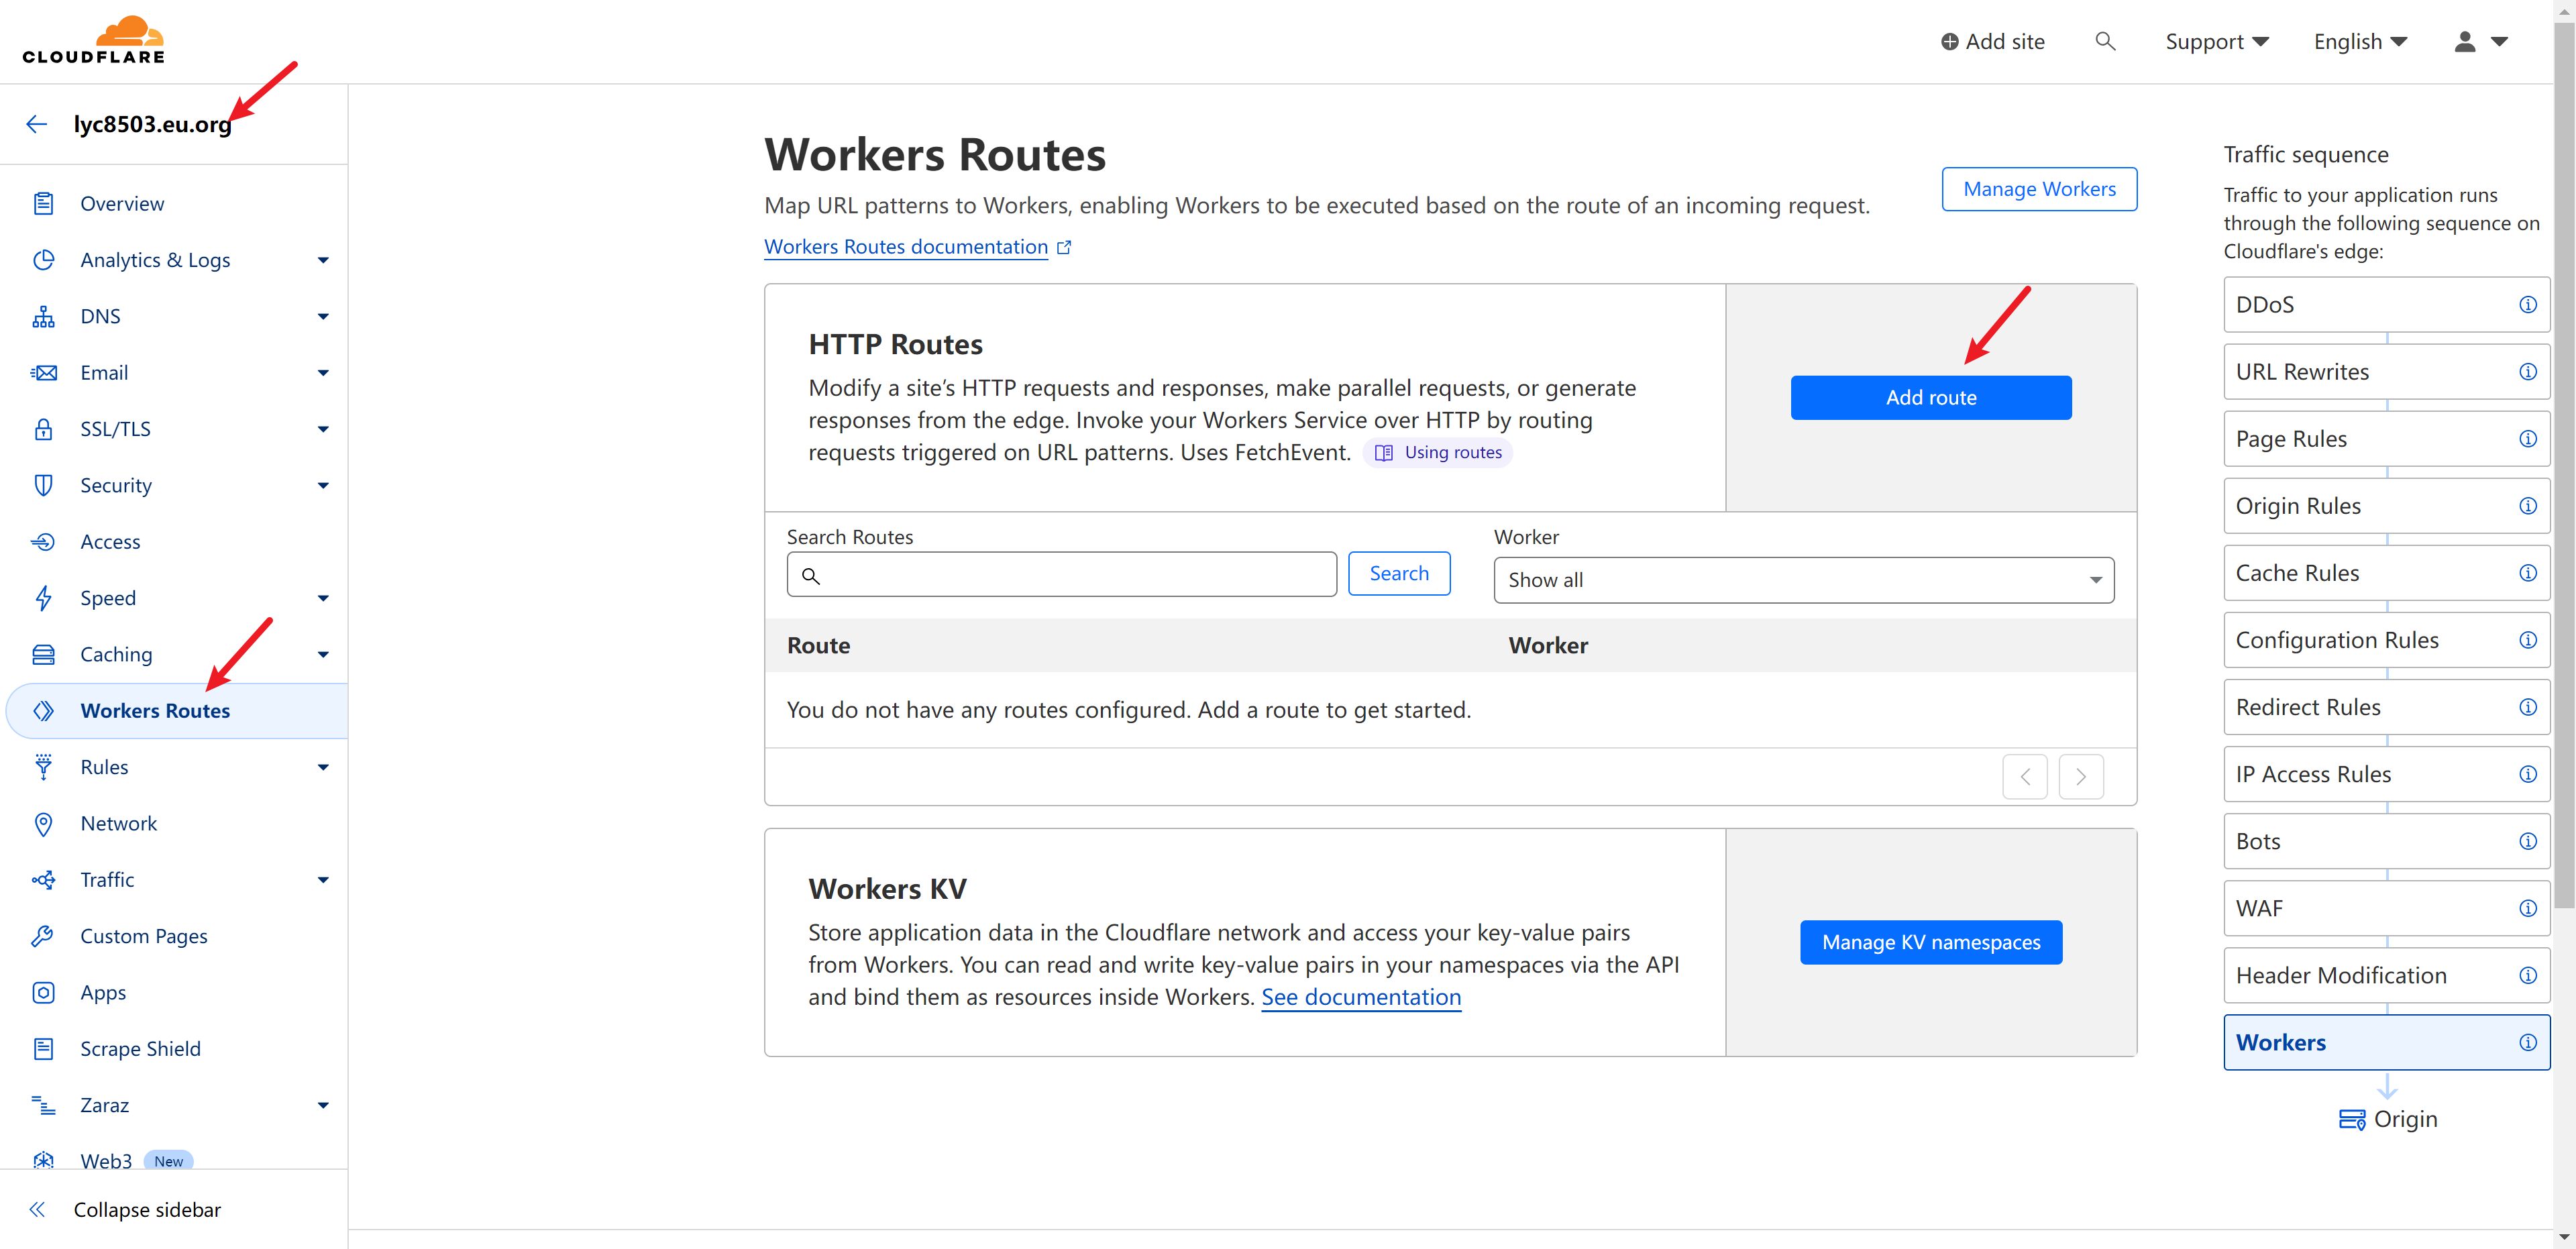The width and height of the screenshot is (2576, 1249).
Task: Click the Overview clipboard icon
Action: [x=43, y=203]
